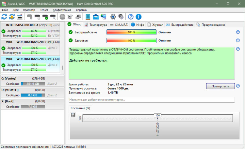This screenshot has height=149, width=245.
Task: Select the X: [Boot] partition entry
Action: click(32, 104)
